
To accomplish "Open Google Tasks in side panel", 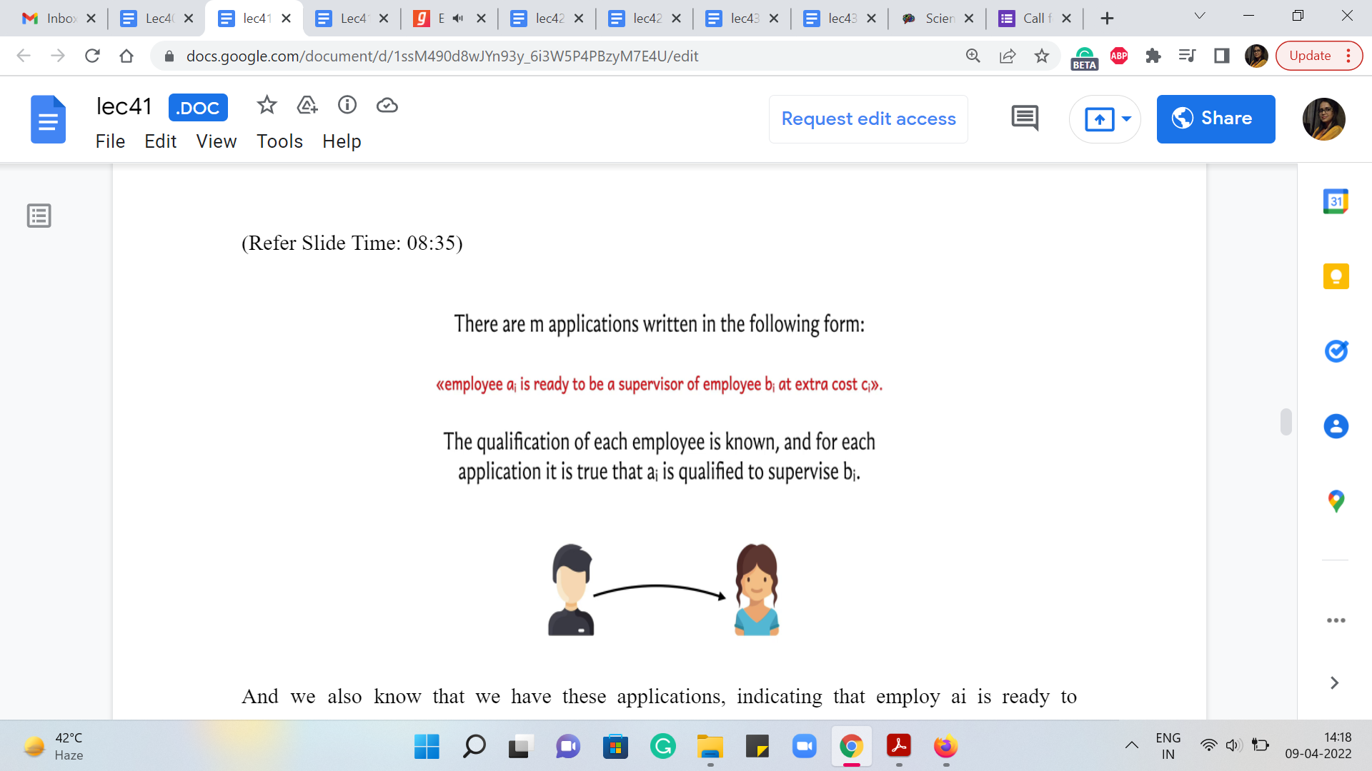I will [x=1336, y=351].
